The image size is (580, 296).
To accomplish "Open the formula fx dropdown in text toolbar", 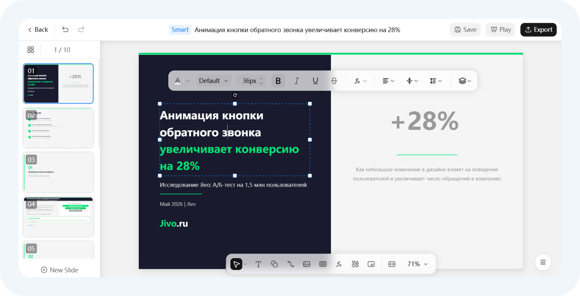I will [x=360, y=81].
